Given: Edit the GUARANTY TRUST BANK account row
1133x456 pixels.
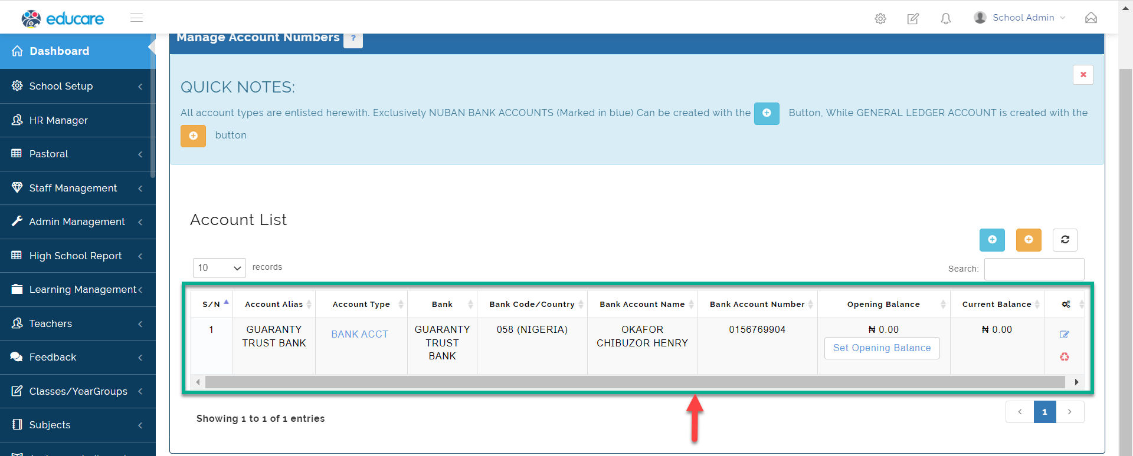Looking at the screenshot, I should click(1065, 335).
